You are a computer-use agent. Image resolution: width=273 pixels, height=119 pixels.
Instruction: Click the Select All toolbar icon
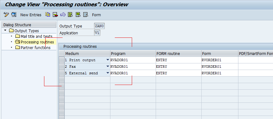70,15
